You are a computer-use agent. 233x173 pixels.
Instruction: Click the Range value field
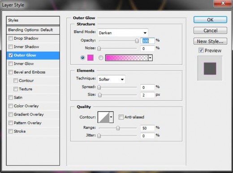click(147, 128)
